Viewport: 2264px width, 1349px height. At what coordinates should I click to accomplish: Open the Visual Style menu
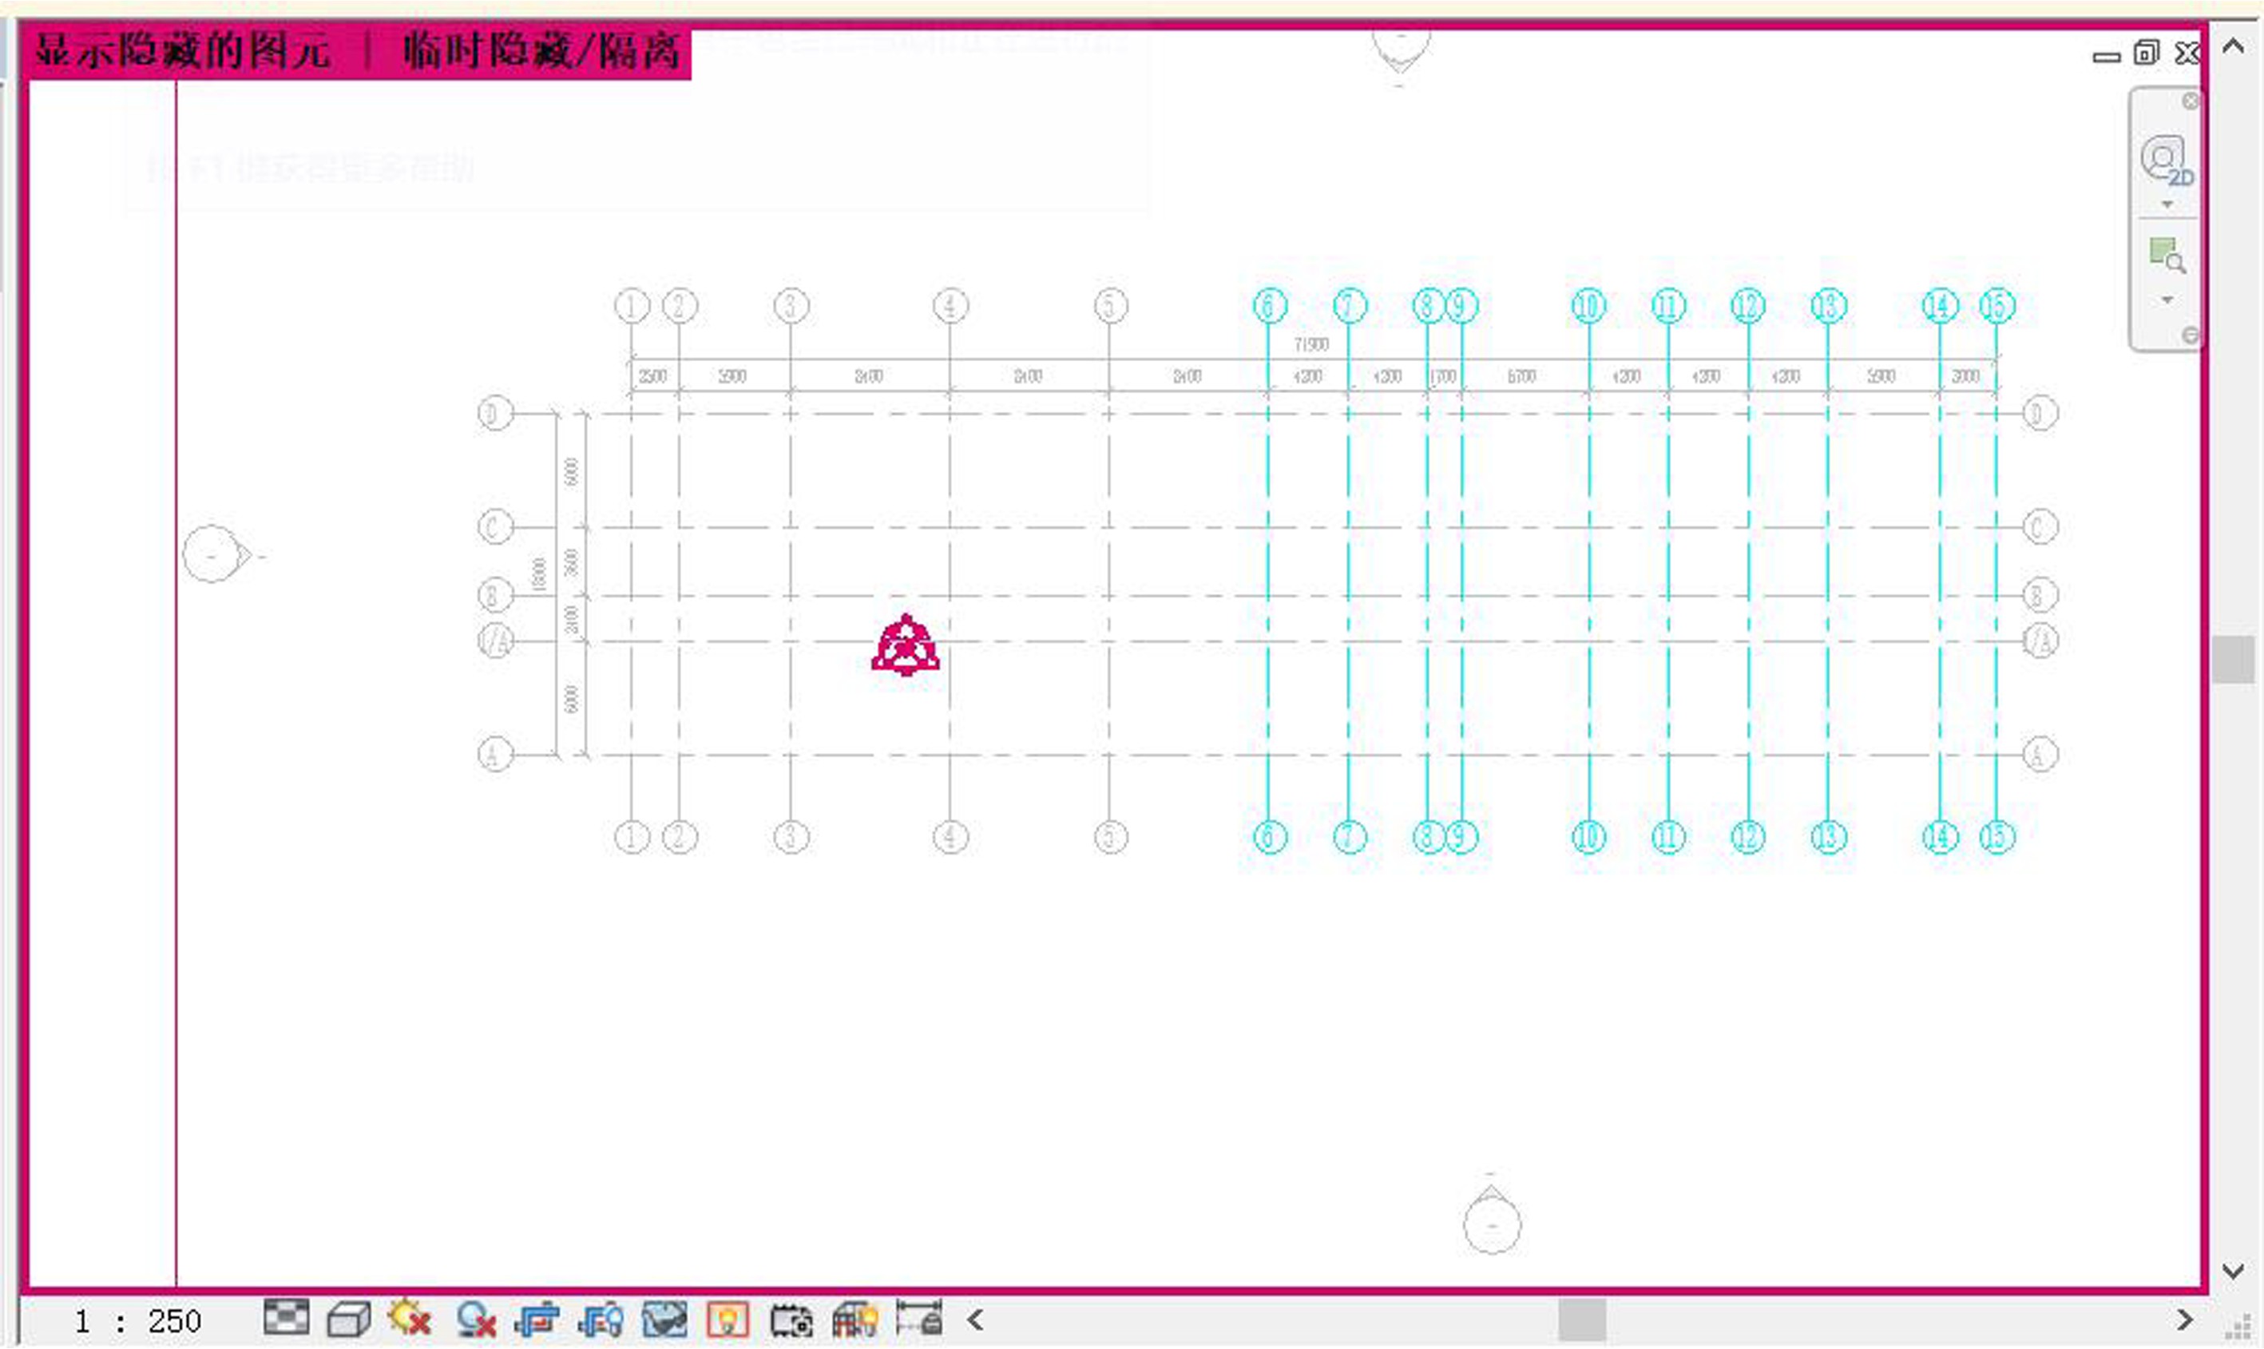[348, 1319]
